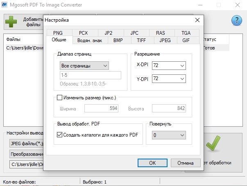This screenshot has width=247, height=186.
Task: Open Преобразование dropdown in main window
Action: [26, 154]
